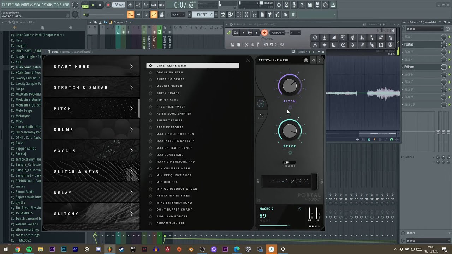Screen dimensions: 452x254
Task: Expand the VOCALS preset category
Action: click(x=91, y=151)
